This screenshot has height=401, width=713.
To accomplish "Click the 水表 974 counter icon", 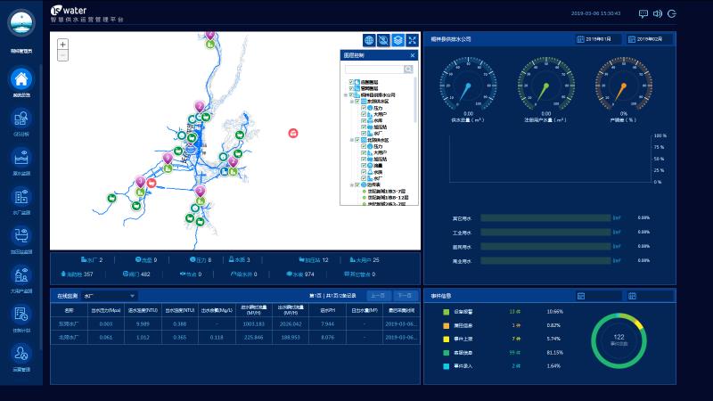I will [x=289, y=274].
